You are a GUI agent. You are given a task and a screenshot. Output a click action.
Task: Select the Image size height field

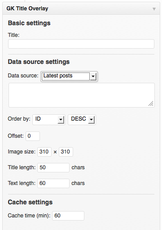(66, 152)
